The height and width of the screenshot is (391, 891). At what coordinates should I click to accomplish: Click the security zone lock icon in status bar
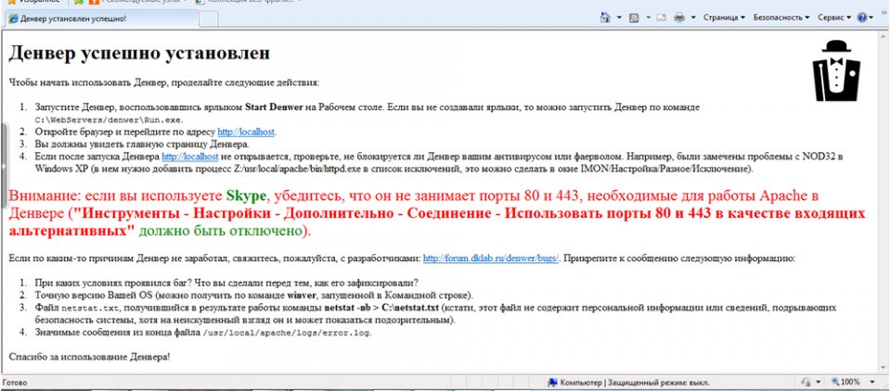(x=806, y=382)
